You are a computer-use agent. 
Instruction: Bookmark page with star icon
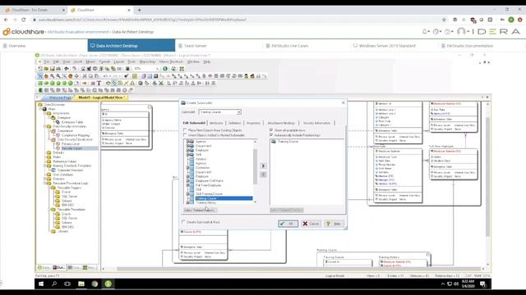444,20
